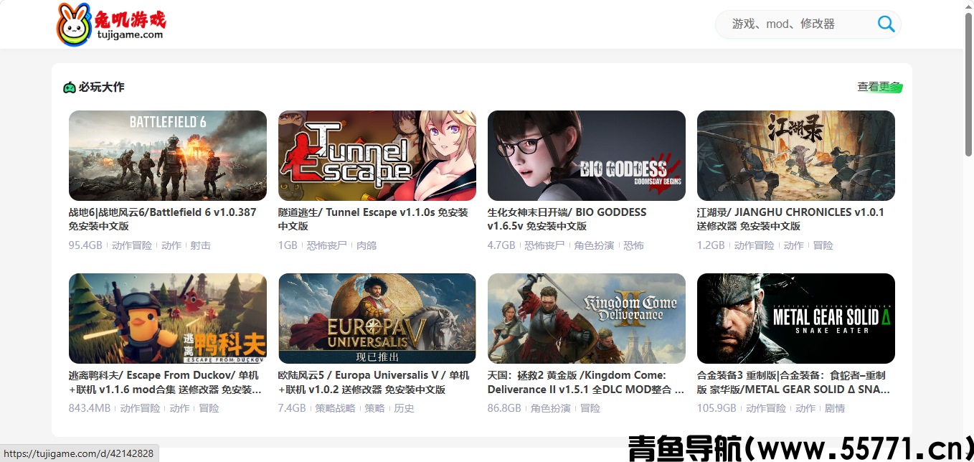Select 动作冒险 tag under Escape From Duckov
The width and height of the screenshot is (974, 462).
(141, 408)
